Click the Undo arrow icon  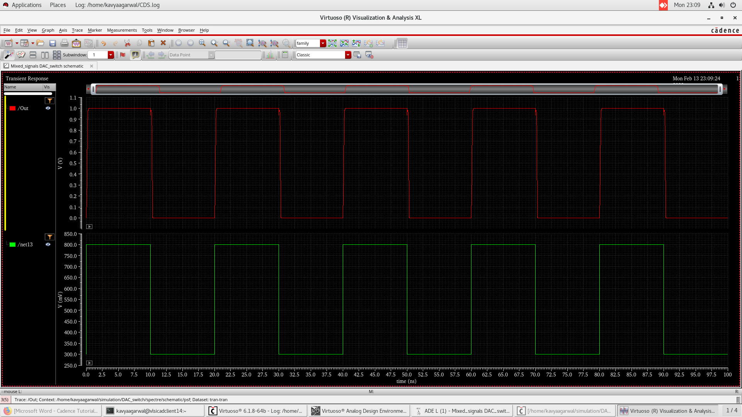pyautogui.click(x=104, y=43)
